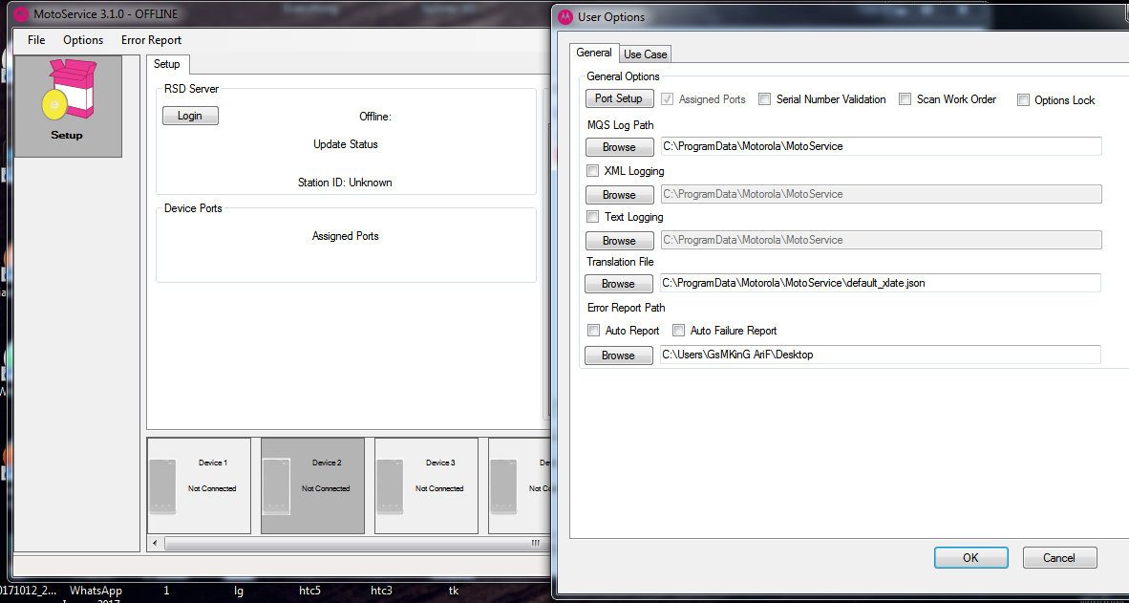1129x603 pixels.
Task: Click the Port Setup button
Action: (x=619, y=98)
